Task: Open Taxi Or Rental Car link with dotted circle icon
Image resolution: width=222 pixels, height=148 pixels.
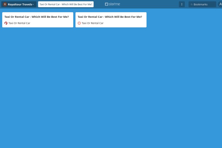Action: [93, 23]
